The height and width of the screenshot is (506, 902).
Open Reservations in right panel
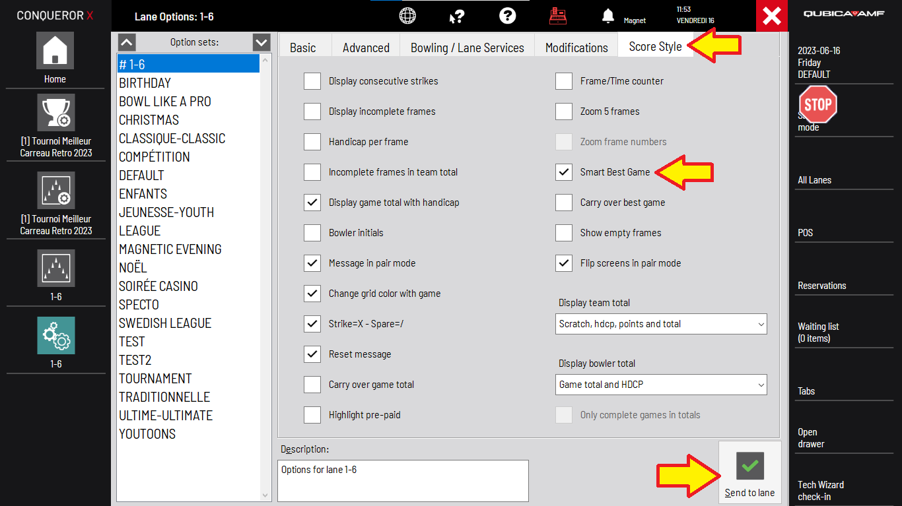point(845,286)
